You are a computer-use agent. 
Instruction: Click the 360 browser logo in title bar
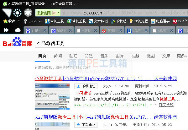click(5, 4)
